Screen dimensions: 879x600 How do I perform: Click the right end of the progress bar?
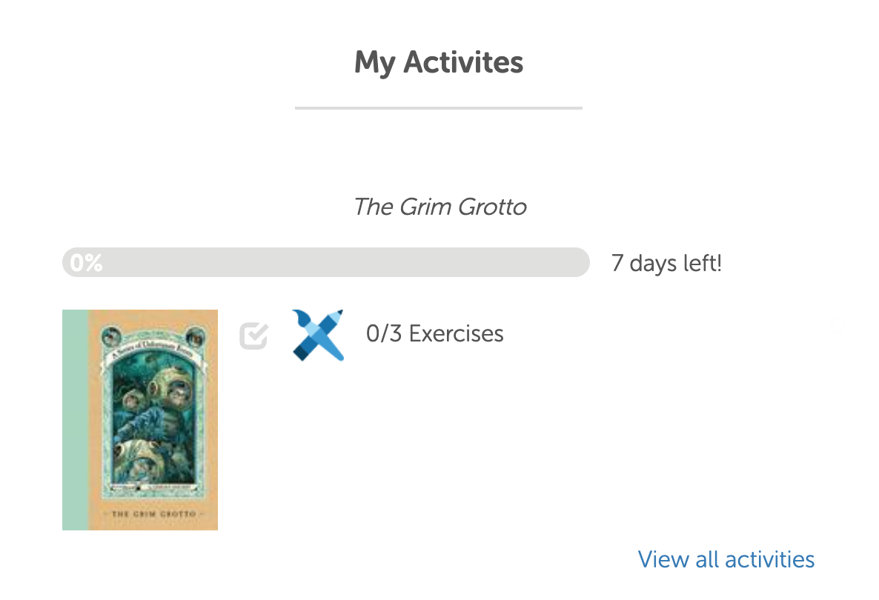(577, 262)
